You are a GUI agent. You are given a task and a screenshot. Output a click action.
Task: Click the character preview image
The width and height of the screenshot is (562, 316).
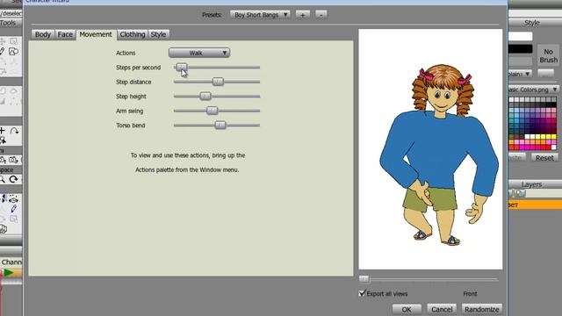click(430, 149)
